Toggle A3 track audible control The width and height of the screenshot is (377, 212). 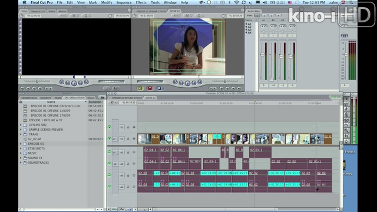pos(110,175)
